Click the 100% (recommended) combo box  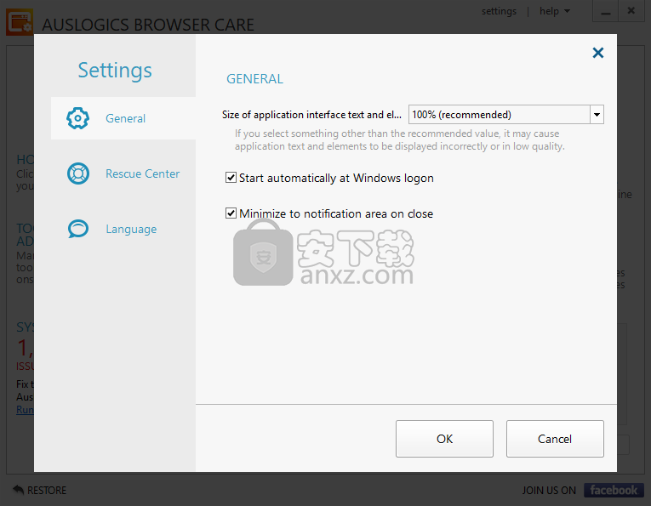point(506,115)
